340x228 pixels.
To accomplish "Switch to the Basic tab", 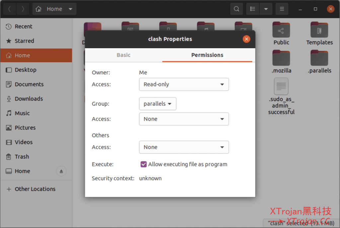I will tap(123, 55).
